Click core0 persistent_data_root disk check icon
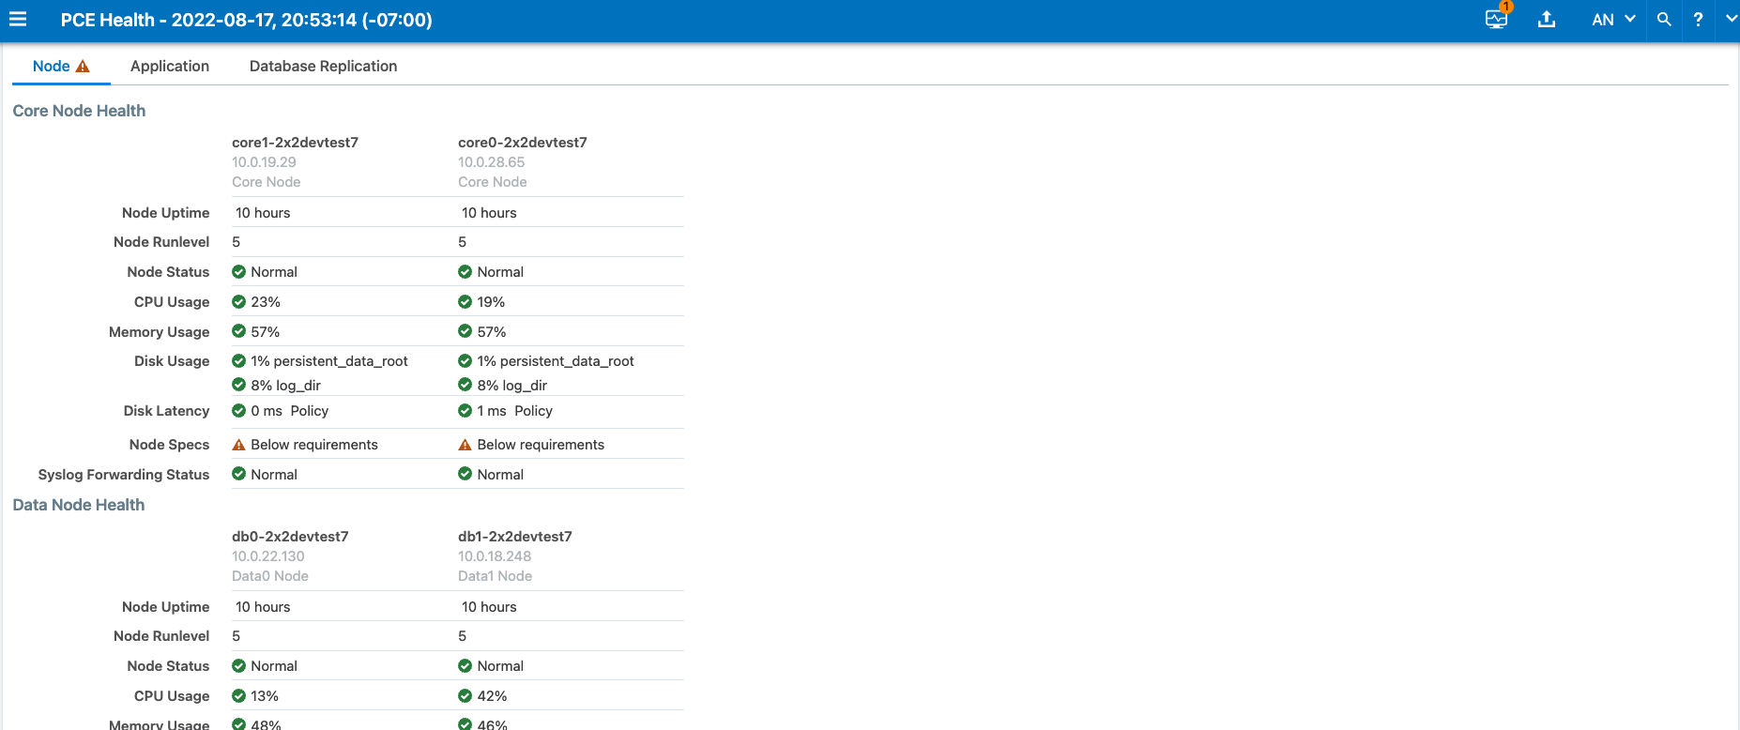 [x=465, y=361]
